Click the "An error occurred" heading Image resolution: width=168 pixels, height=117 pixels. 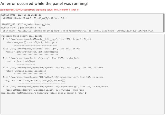[44, 4]
